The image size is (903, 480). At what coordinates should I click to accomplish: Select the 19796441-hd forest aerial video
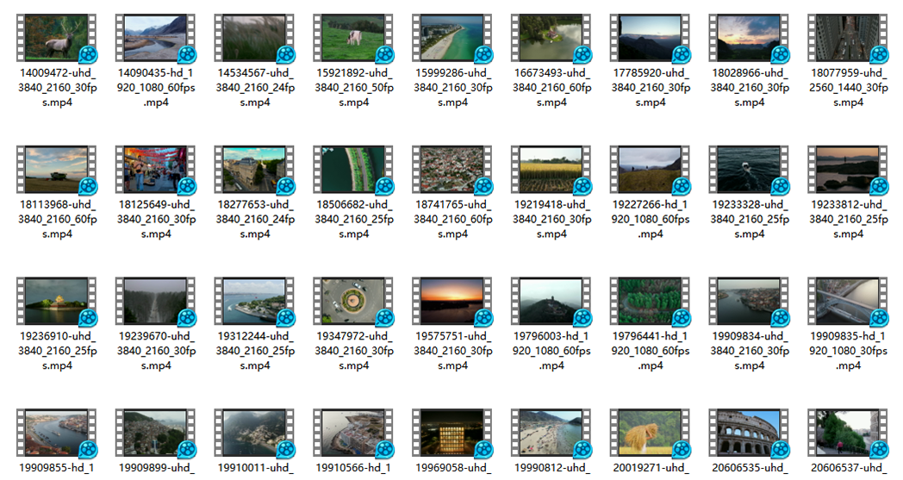pyautogui.click(x=651, y=301)
